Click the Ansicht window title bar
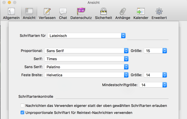Image resolution: width=187 pixels, height=119 pixels. (x=93, y=3)
